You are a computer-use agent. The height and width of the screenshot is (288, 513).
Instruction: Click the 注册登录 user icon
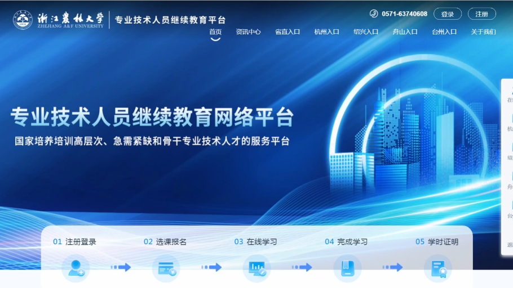pyautogui.click(x=75, y=268)
